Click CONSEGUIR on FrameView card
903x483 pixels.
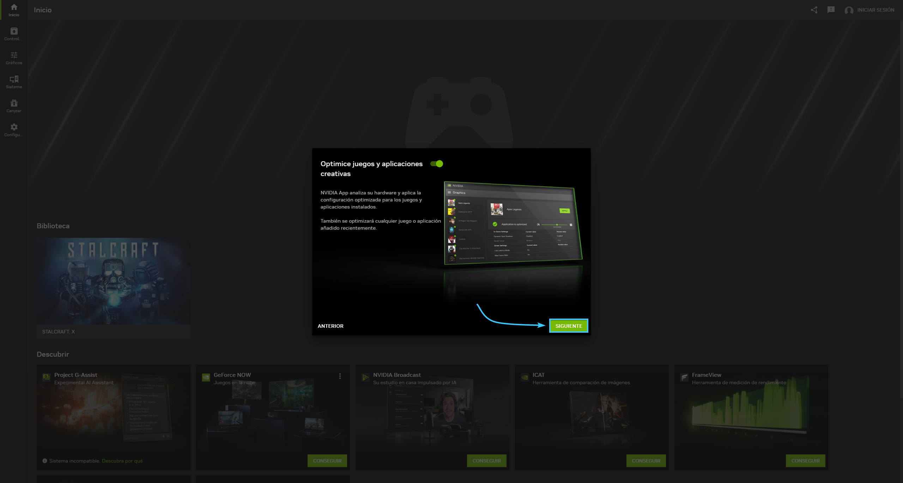806,461
